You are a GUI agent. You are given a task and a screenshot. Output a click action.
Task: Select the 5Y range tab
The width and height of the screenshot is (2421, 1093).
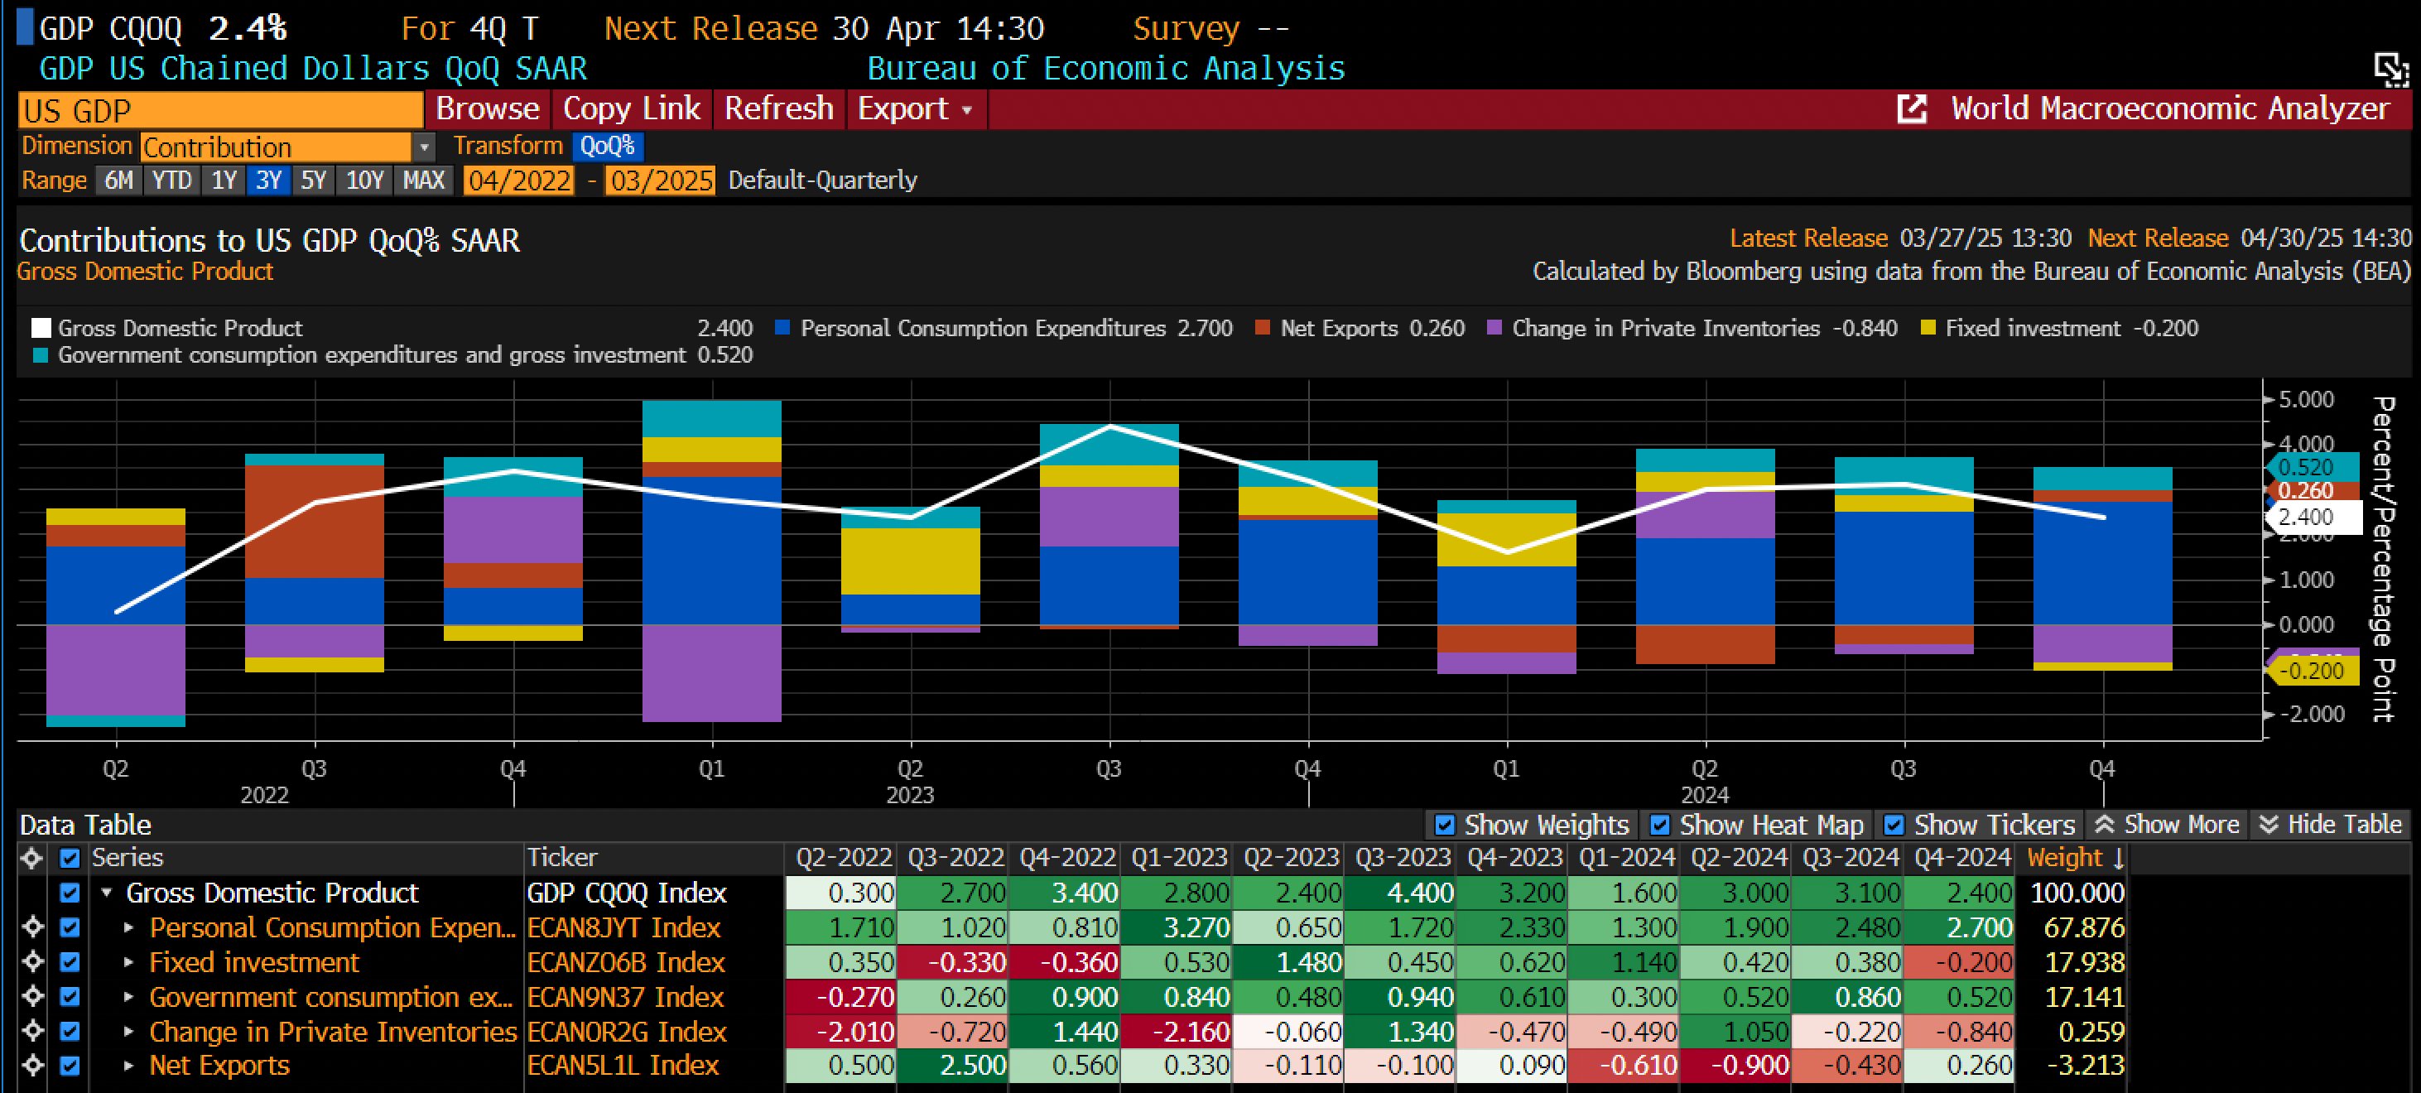pyautogui.click(x=313, y=180)
